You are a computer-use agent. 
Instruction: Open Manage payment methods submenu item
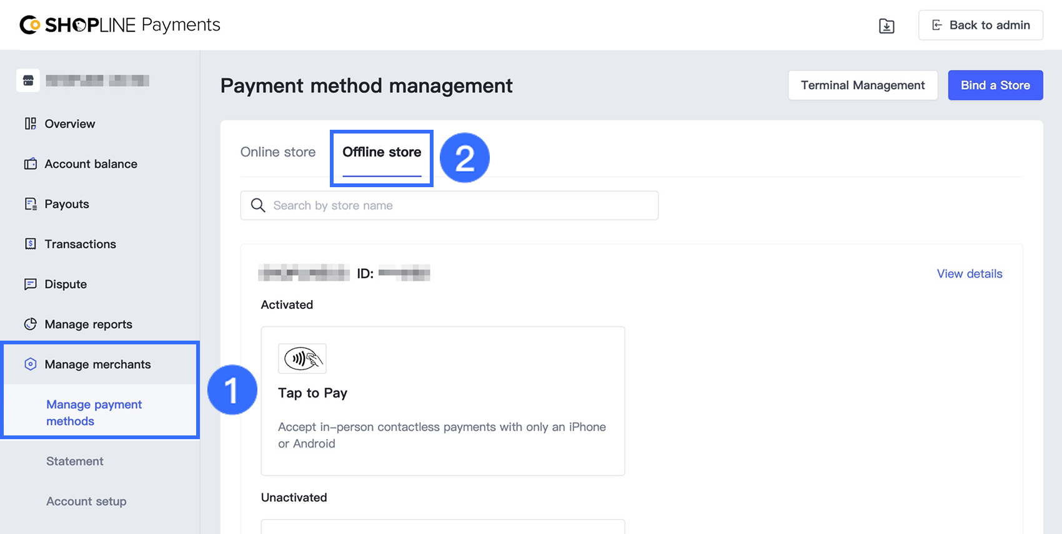94,412
